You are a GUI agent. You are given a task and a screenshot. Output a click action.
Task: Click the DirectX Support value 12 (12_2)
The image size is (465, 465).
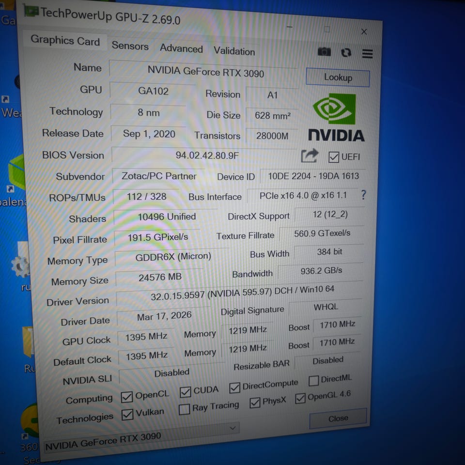click(x=330, y=214)
